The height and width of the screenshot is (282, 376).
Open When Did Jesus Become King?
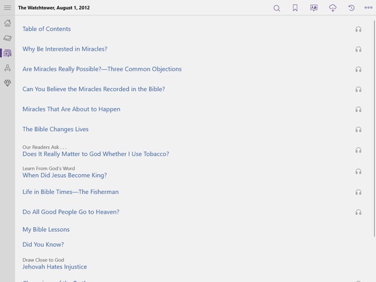coord(65,176)
